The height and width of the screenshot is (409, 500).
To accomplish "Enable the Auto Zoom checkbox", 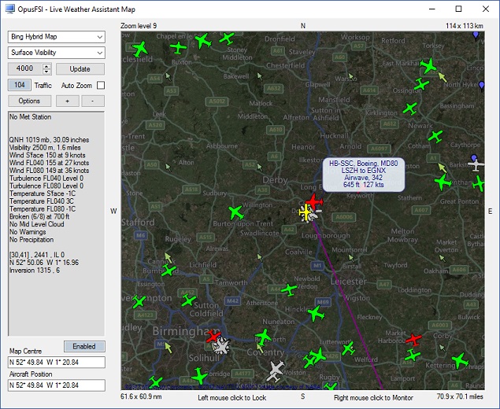I will coord(101,86).
